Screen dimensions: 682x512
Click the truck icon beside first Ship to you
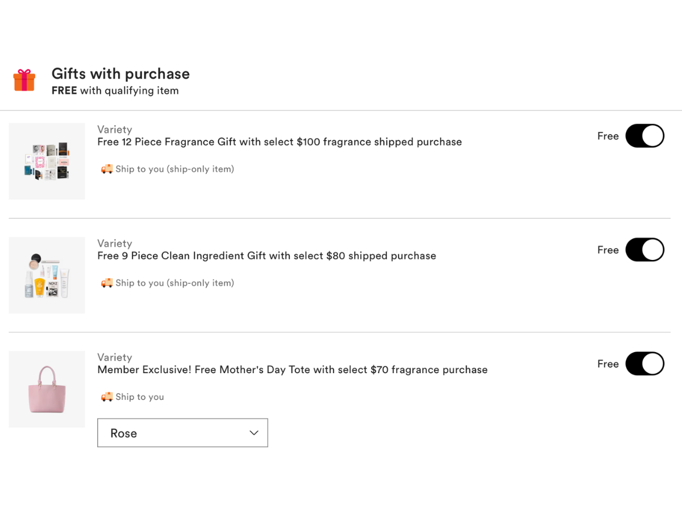(x=107, y=169)
